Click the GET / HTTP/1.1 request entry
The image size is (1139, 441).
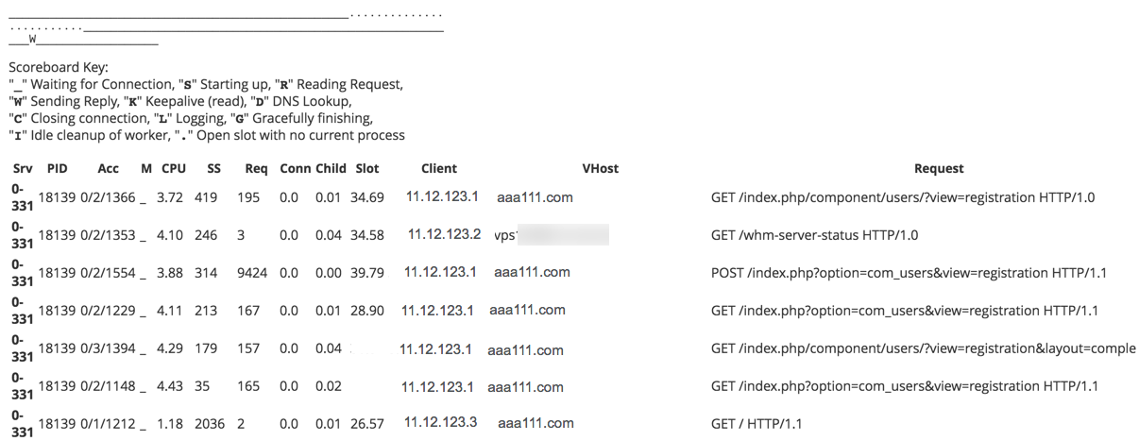756,424
